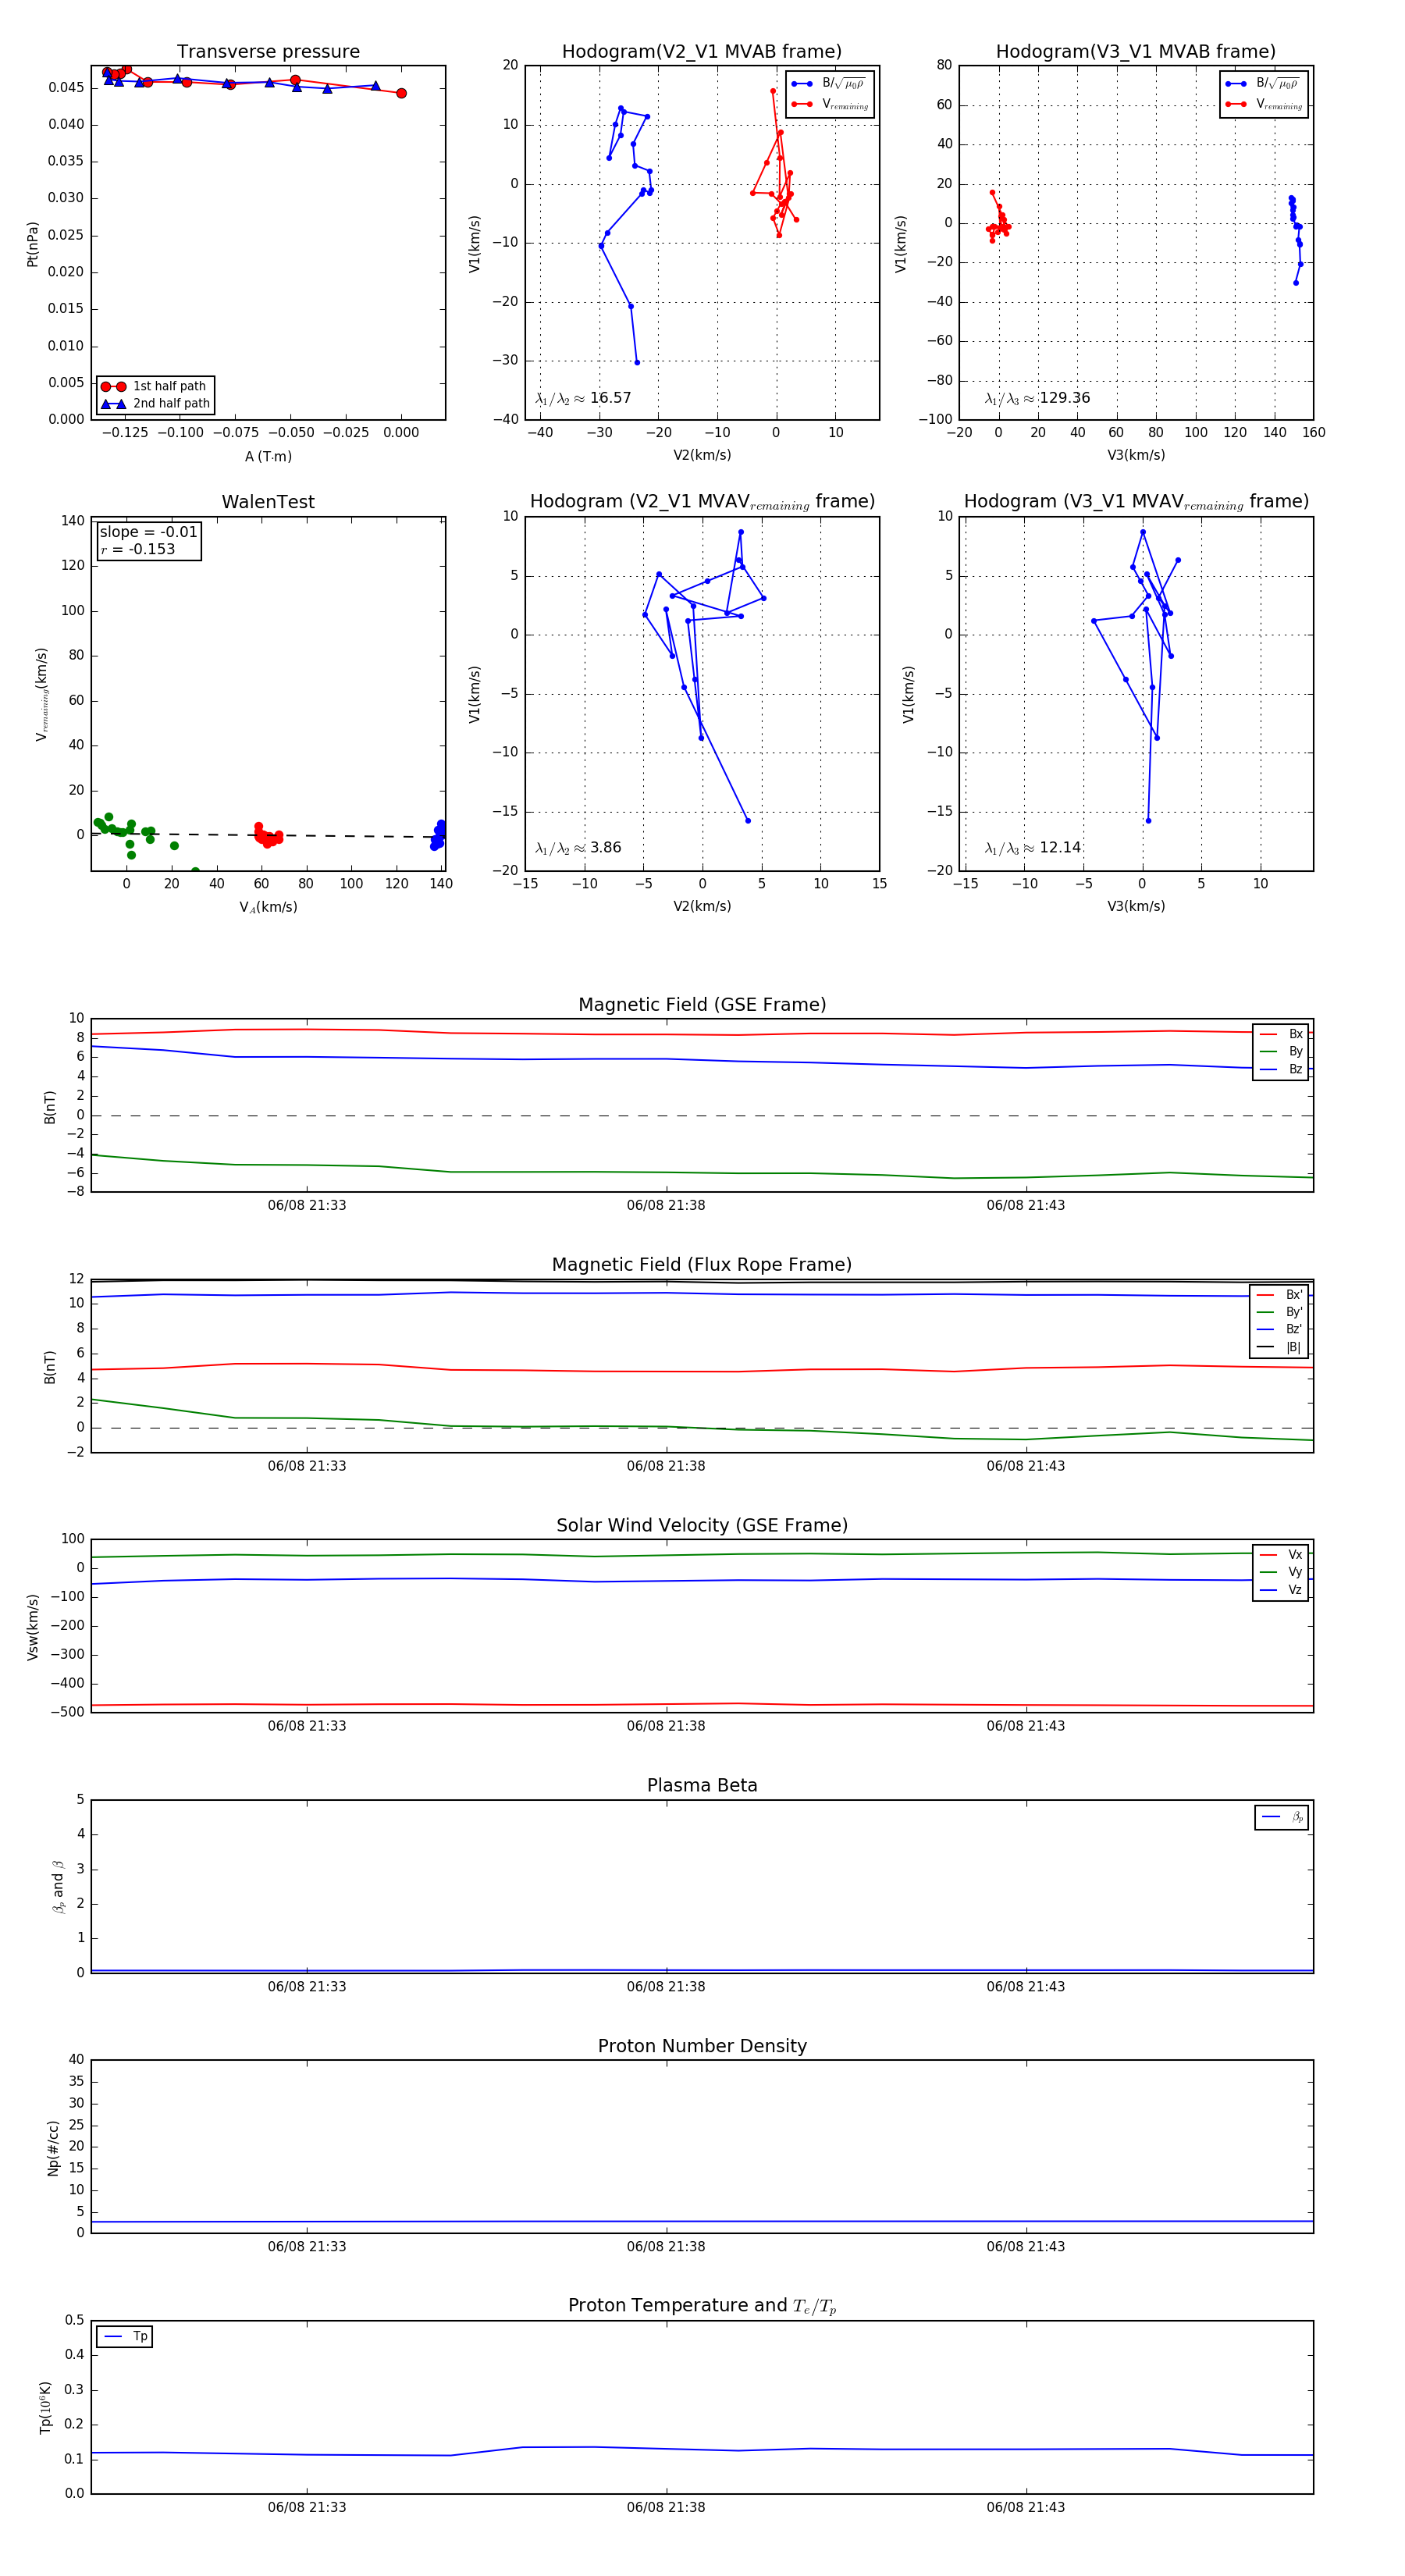Click the "Proton Number Density" title

coord(702,2046)
